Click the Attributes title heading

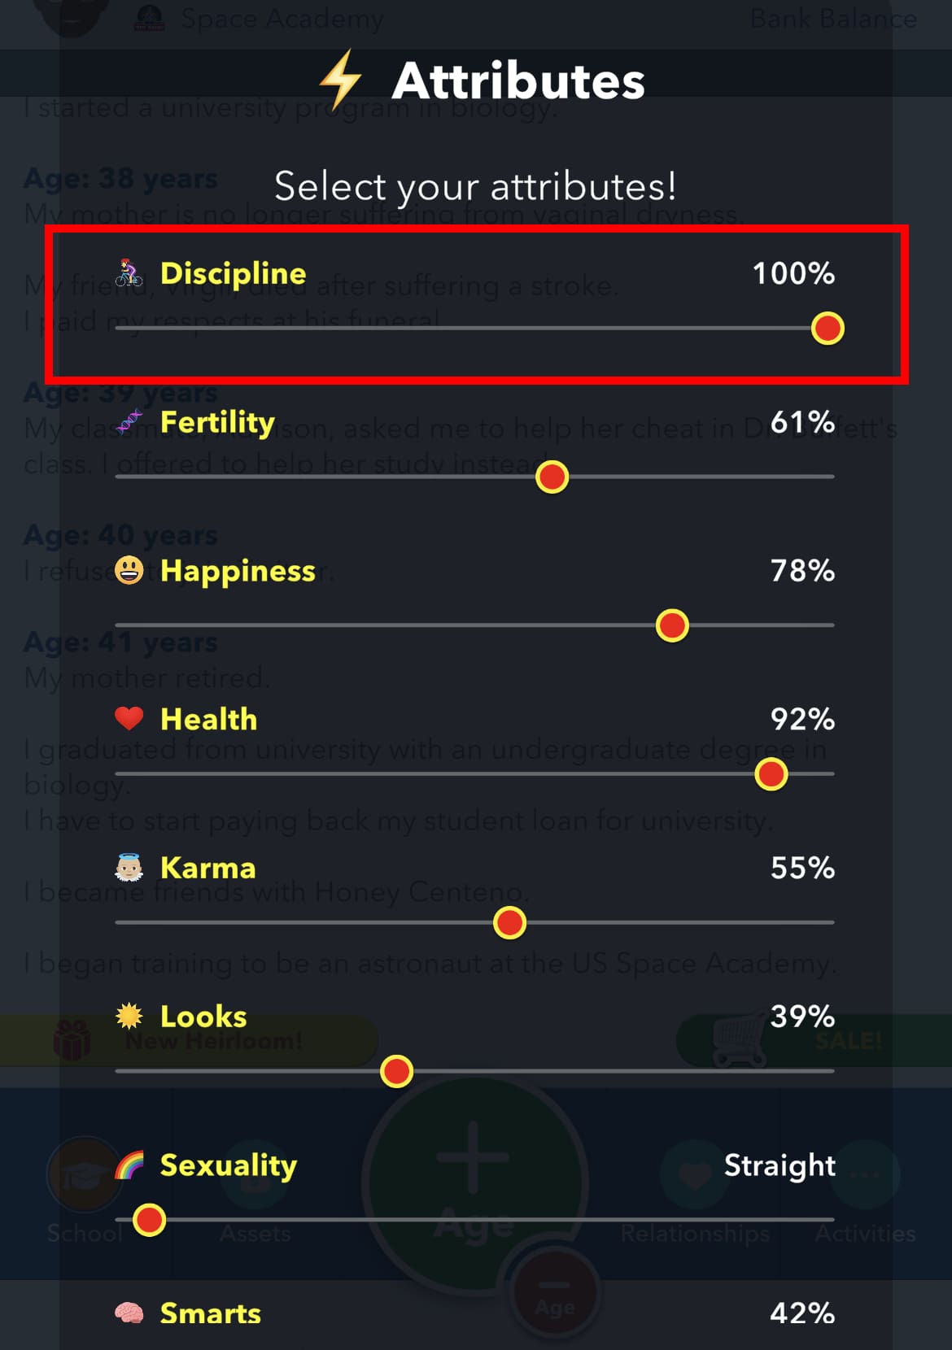[518, 81]
